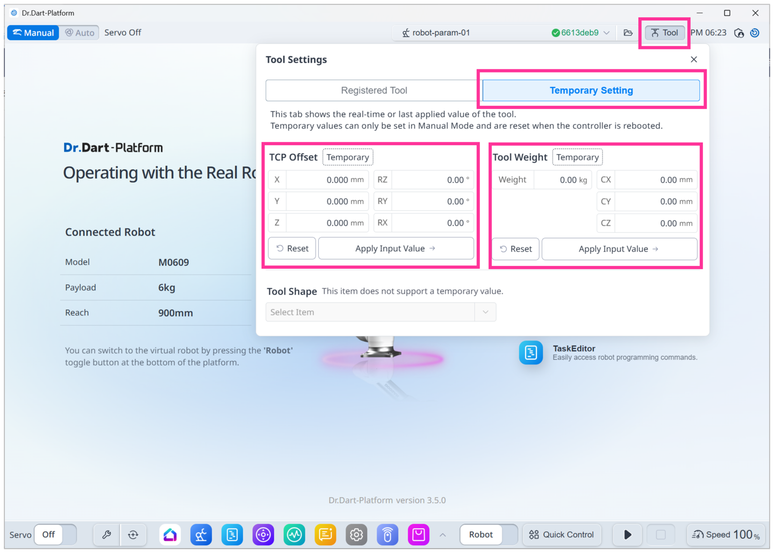The width and height of the screenshot is (774, 553).
Task: Open the green waveform monitoring module
Action: 295,535
